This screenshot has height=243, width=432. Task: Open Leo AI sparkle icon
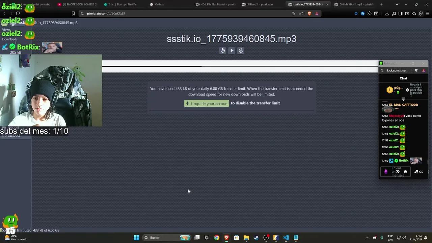pos(414,13)
